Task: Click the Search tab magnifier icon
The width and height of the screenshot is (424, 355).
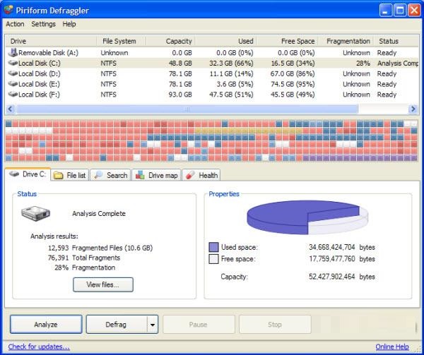Action: coord(98,175)
